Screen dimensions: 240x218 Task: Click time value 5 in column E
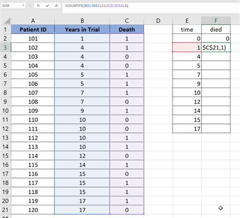tap(187, 66)
